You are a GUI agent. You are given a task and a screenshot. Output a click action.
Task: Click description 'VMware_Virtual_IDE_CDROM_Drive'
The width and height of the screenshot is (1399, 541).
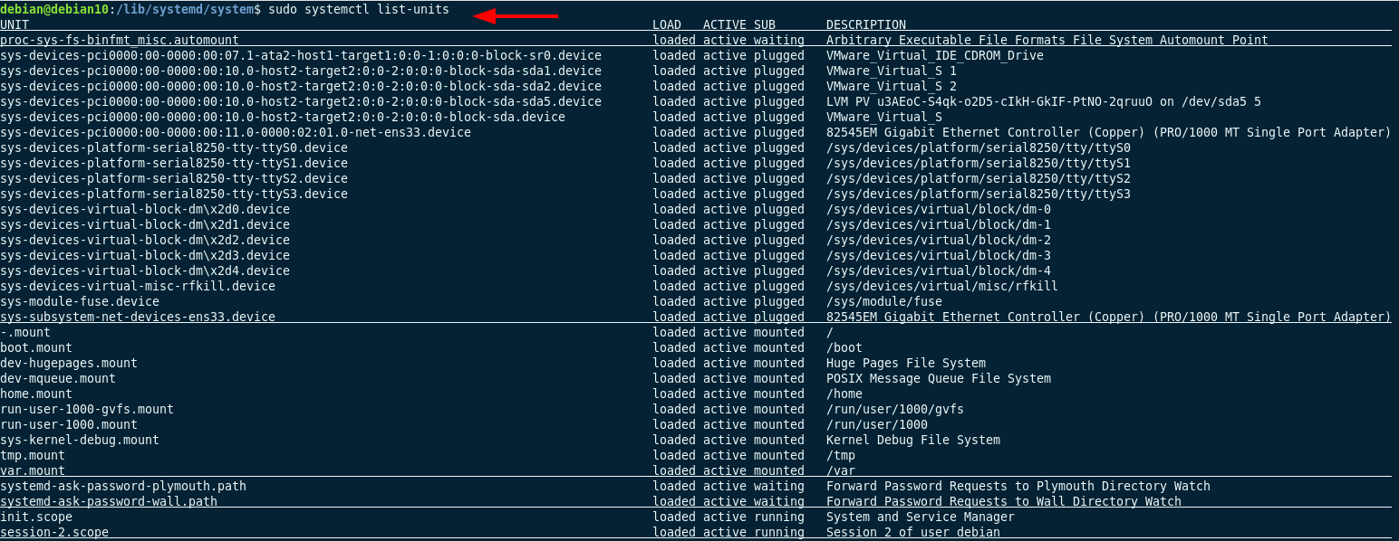click(x=935, y=55)
